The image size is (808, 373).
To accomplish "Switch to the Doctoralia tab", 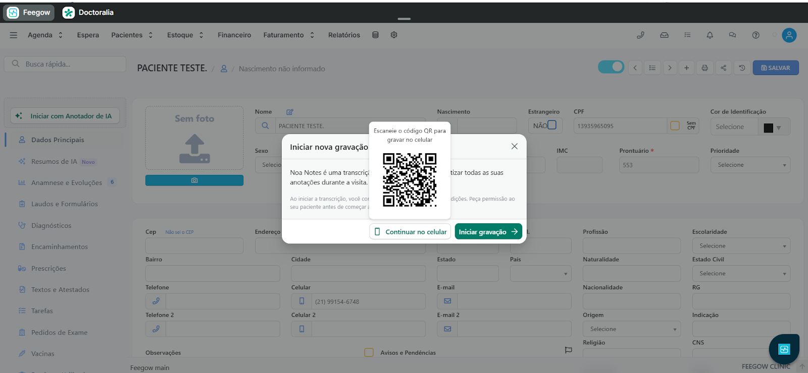I will [88, 13].
